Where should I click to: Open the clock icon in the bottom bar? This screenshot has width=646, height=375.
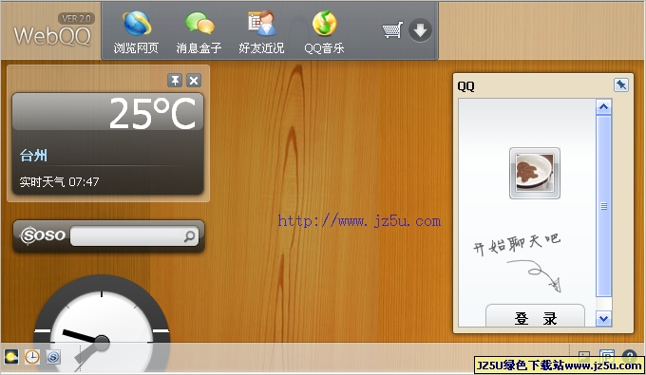(32, 356)
